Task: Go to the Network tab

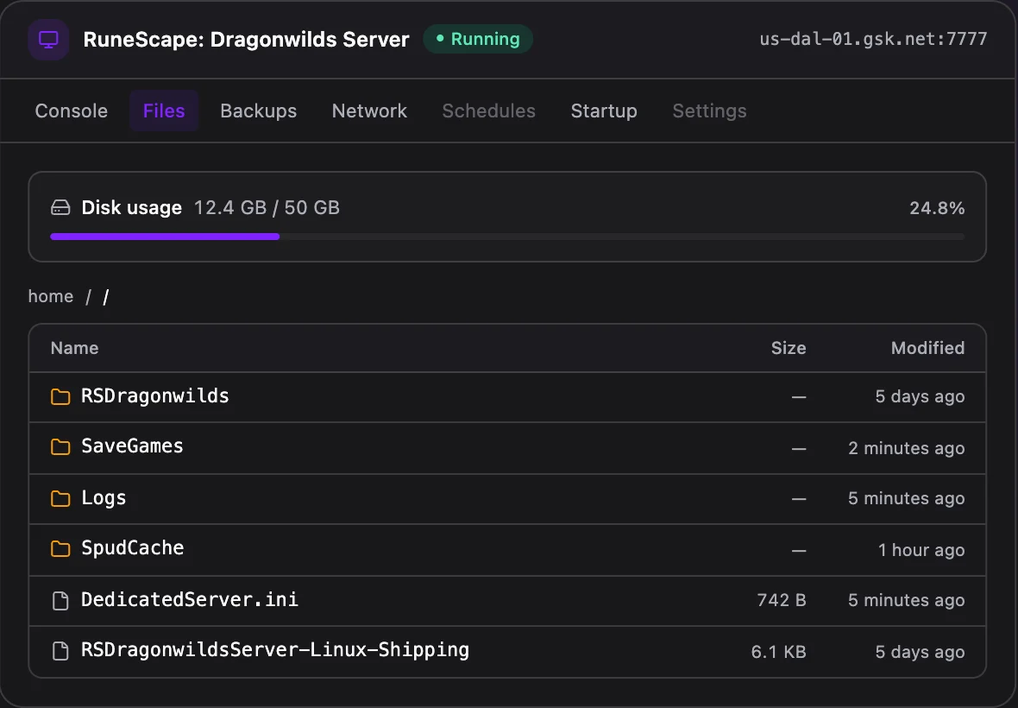Action: coord(369,111)
